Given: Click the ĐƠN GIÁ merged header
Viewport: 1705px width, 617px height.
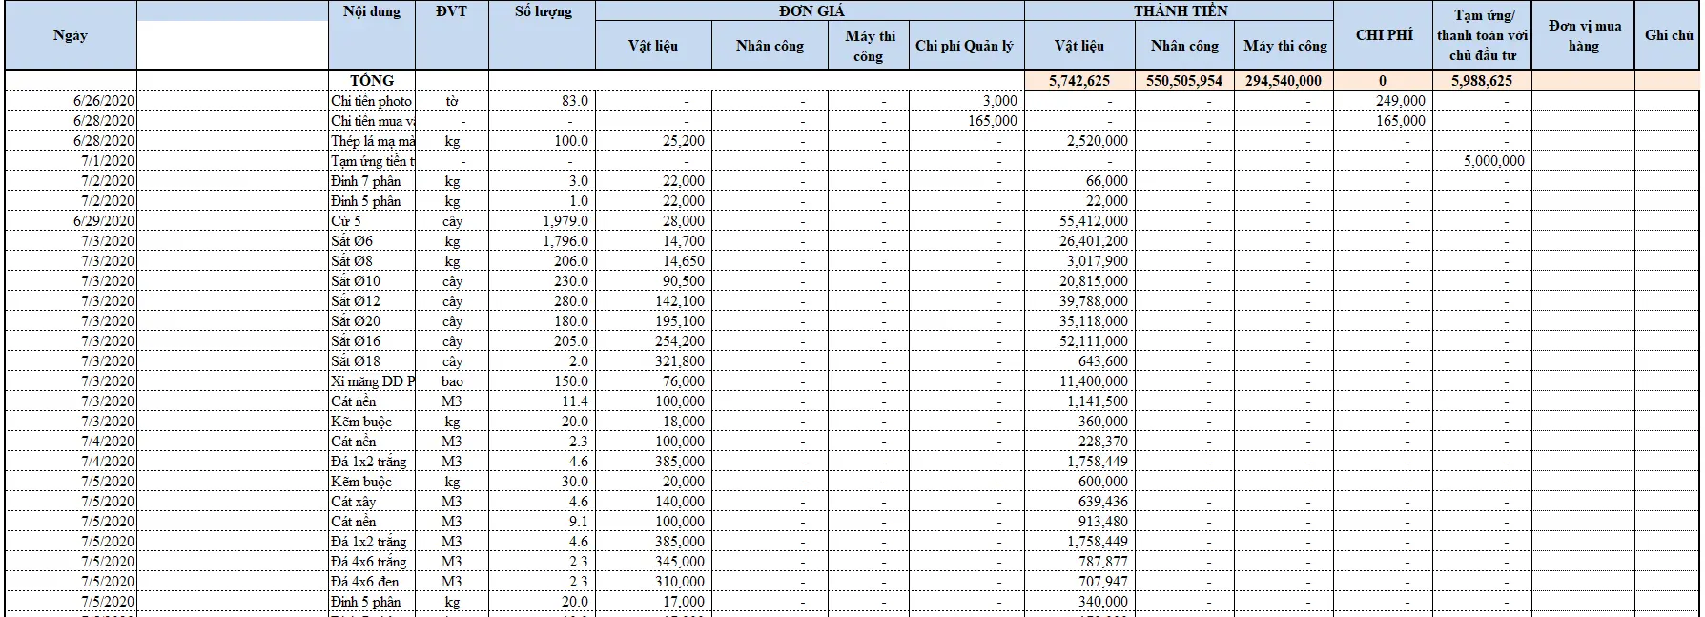Looking at the screenshot, I should (811, 10).
